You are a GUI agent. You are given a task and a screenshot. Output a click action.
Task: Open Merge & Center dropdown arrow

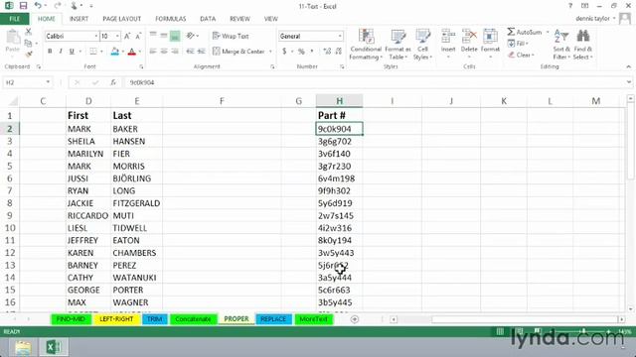coord(270,52)
